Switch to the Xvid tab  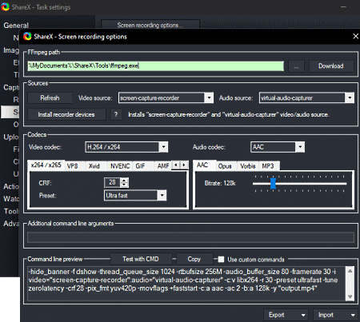[94, 166]
